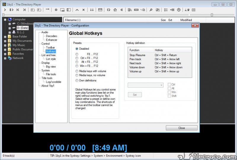Click the music note device icon
The width and height of the screenshot is (237, 160).
187,10
